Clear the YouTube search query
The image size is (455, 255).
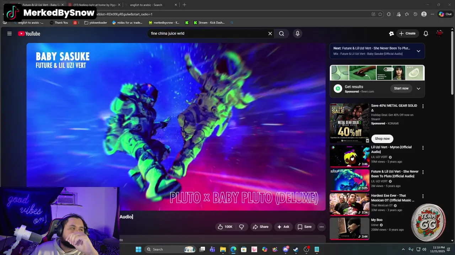pyautogui.click(x=270, y=34)
